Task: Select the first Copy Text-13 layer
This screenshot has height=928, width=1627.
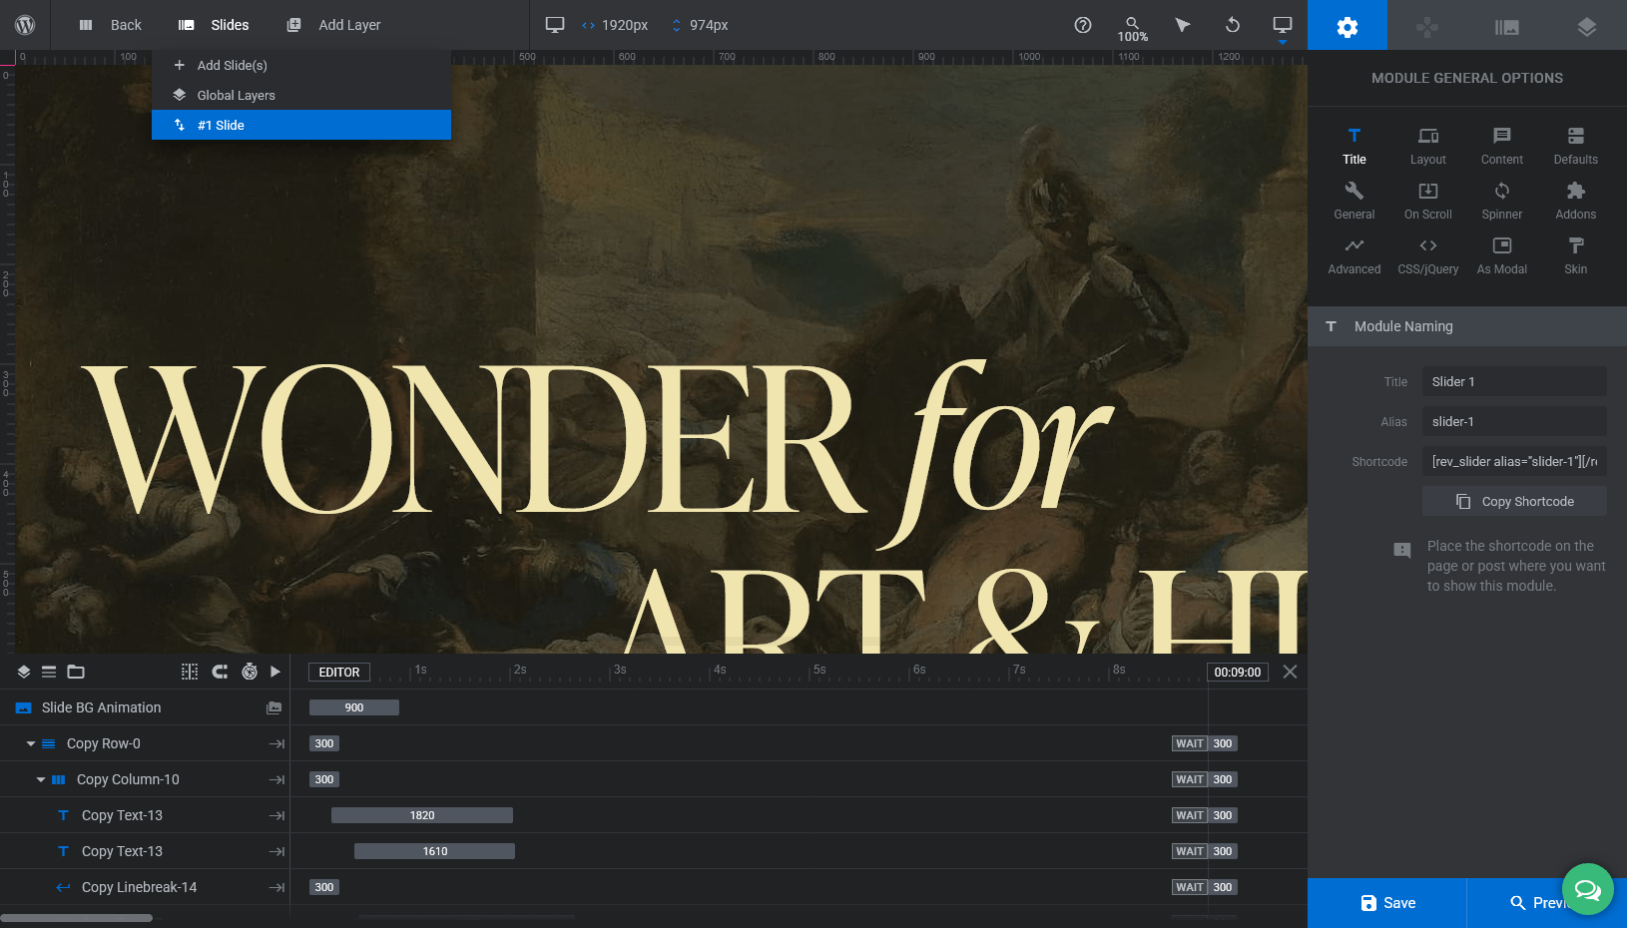Action: (x=145, y=815)
